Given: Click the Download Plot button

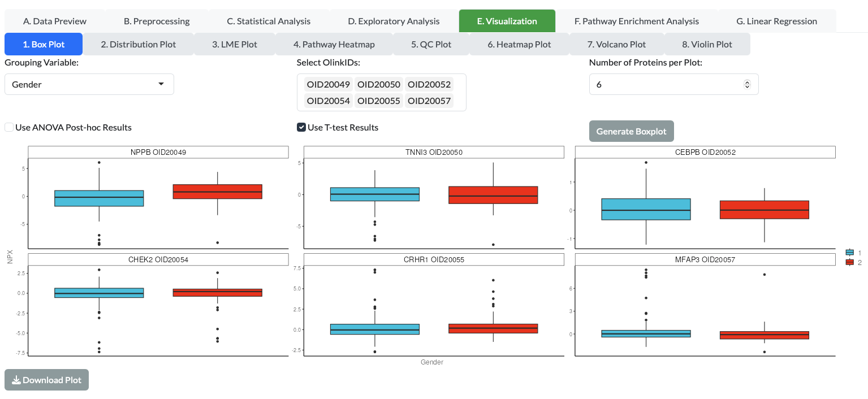Looking at the screenshot, I should pyautogui.click(x=46, y=380).
